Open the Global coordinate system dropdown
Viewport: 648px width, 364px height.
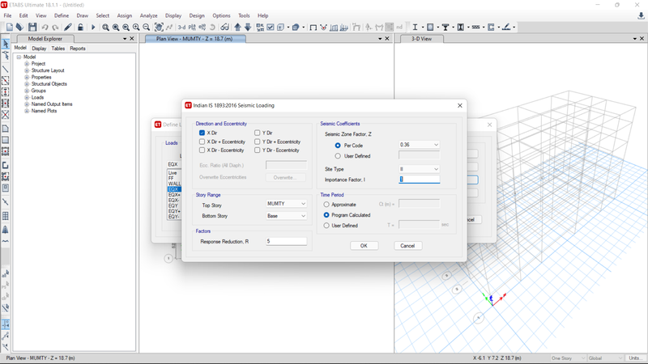pyautogui.click(x=605, y=358)
